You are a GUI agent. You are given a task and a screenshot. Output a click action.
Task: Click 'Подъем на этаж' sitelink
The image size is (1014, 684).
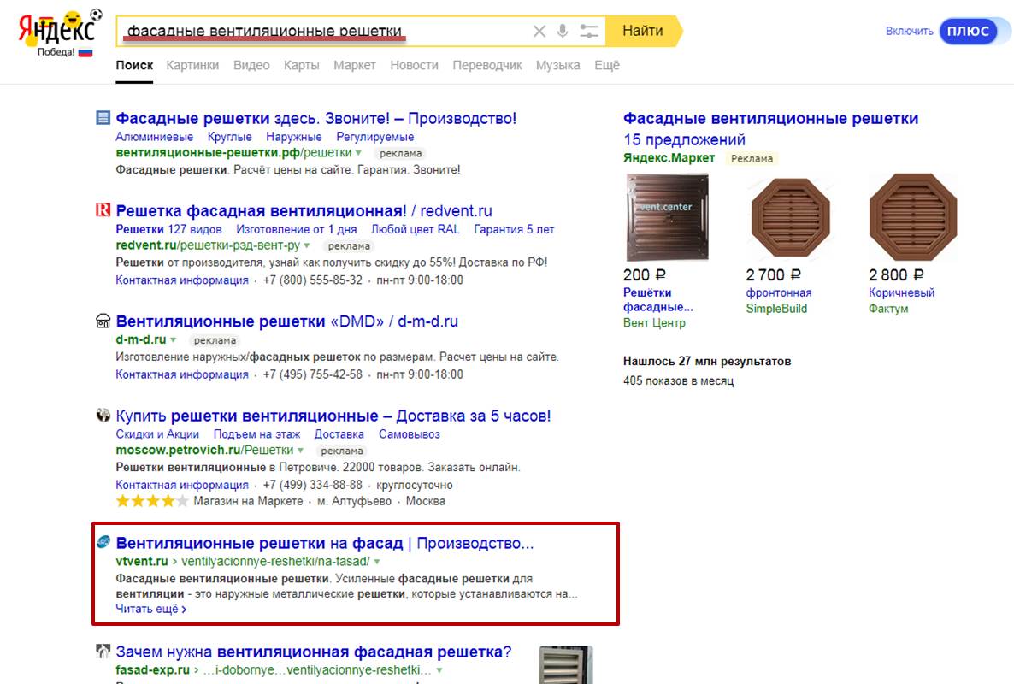pyautogui.click(x=256, y=434)
